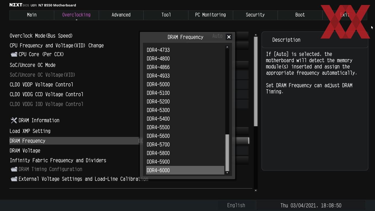Open the Tool tab

click(166, 15)
